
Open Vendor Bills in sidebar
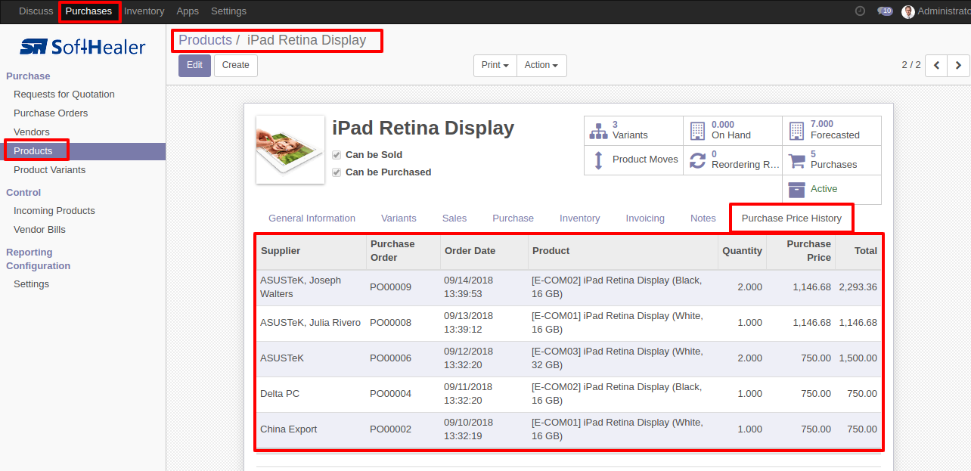39,230
